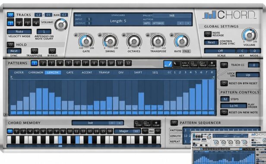Switch to the SHIFT tab
The width and height of the screenshot is (266, 164).
pos(138,73)
